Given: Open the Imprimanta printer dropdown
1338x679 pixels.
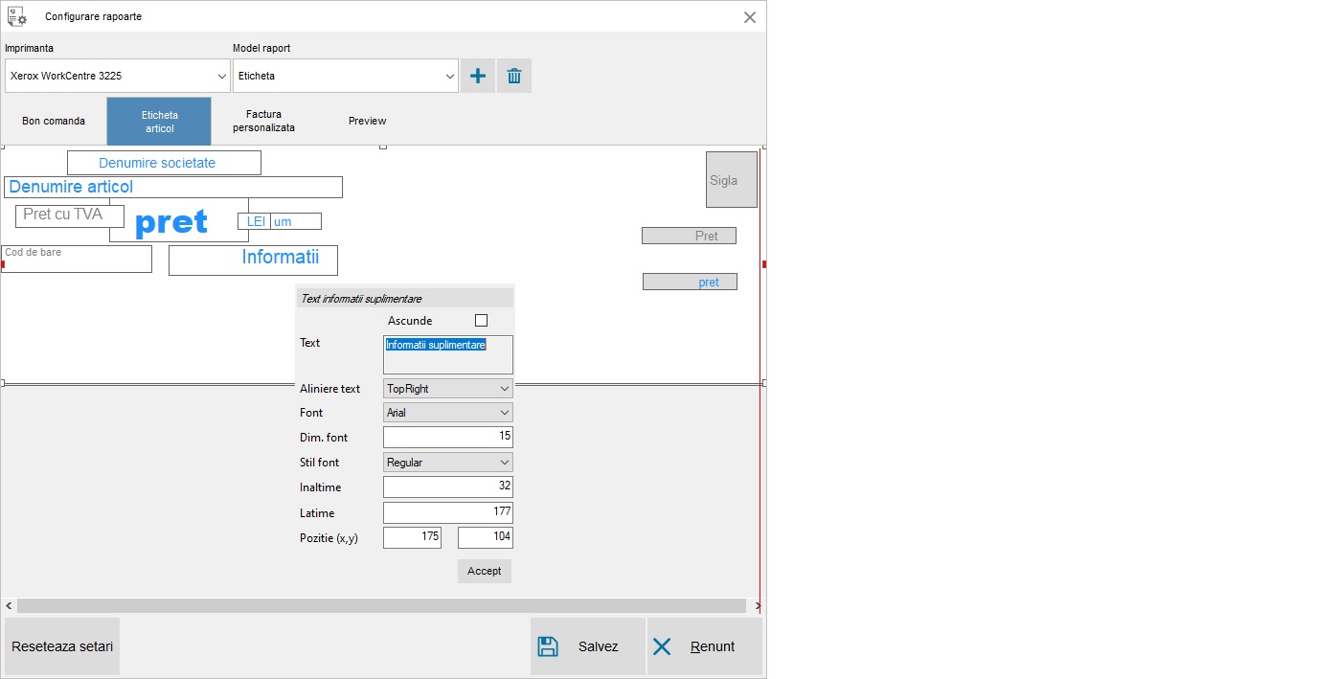Looking at the screenshot, I should coord(117,76).
